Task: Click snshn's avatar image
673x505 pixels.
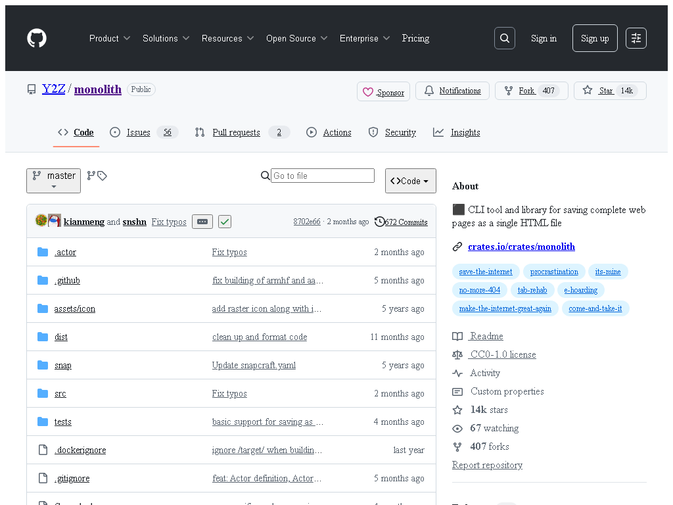Action: (x=55, y=220)
